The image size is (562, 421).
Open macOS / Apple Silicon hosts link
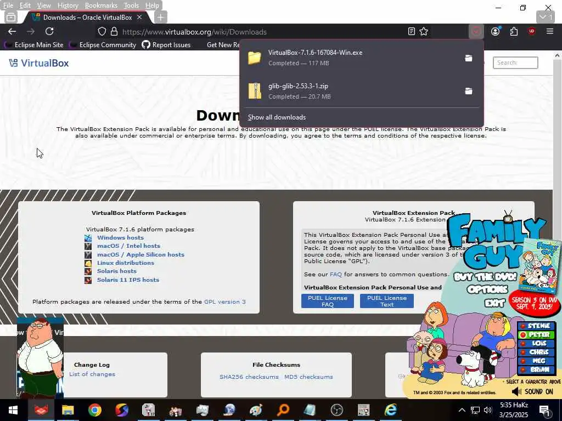coord(140,254)
